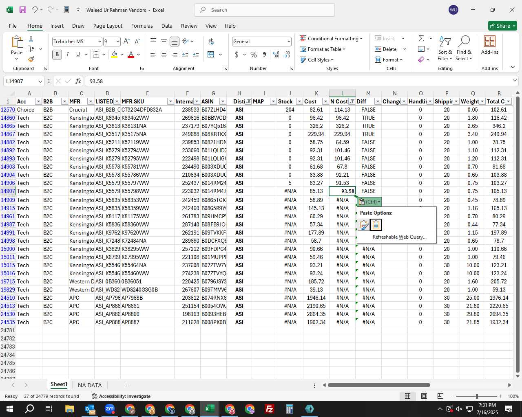Click Decrease Indent icon

(185, 55)
